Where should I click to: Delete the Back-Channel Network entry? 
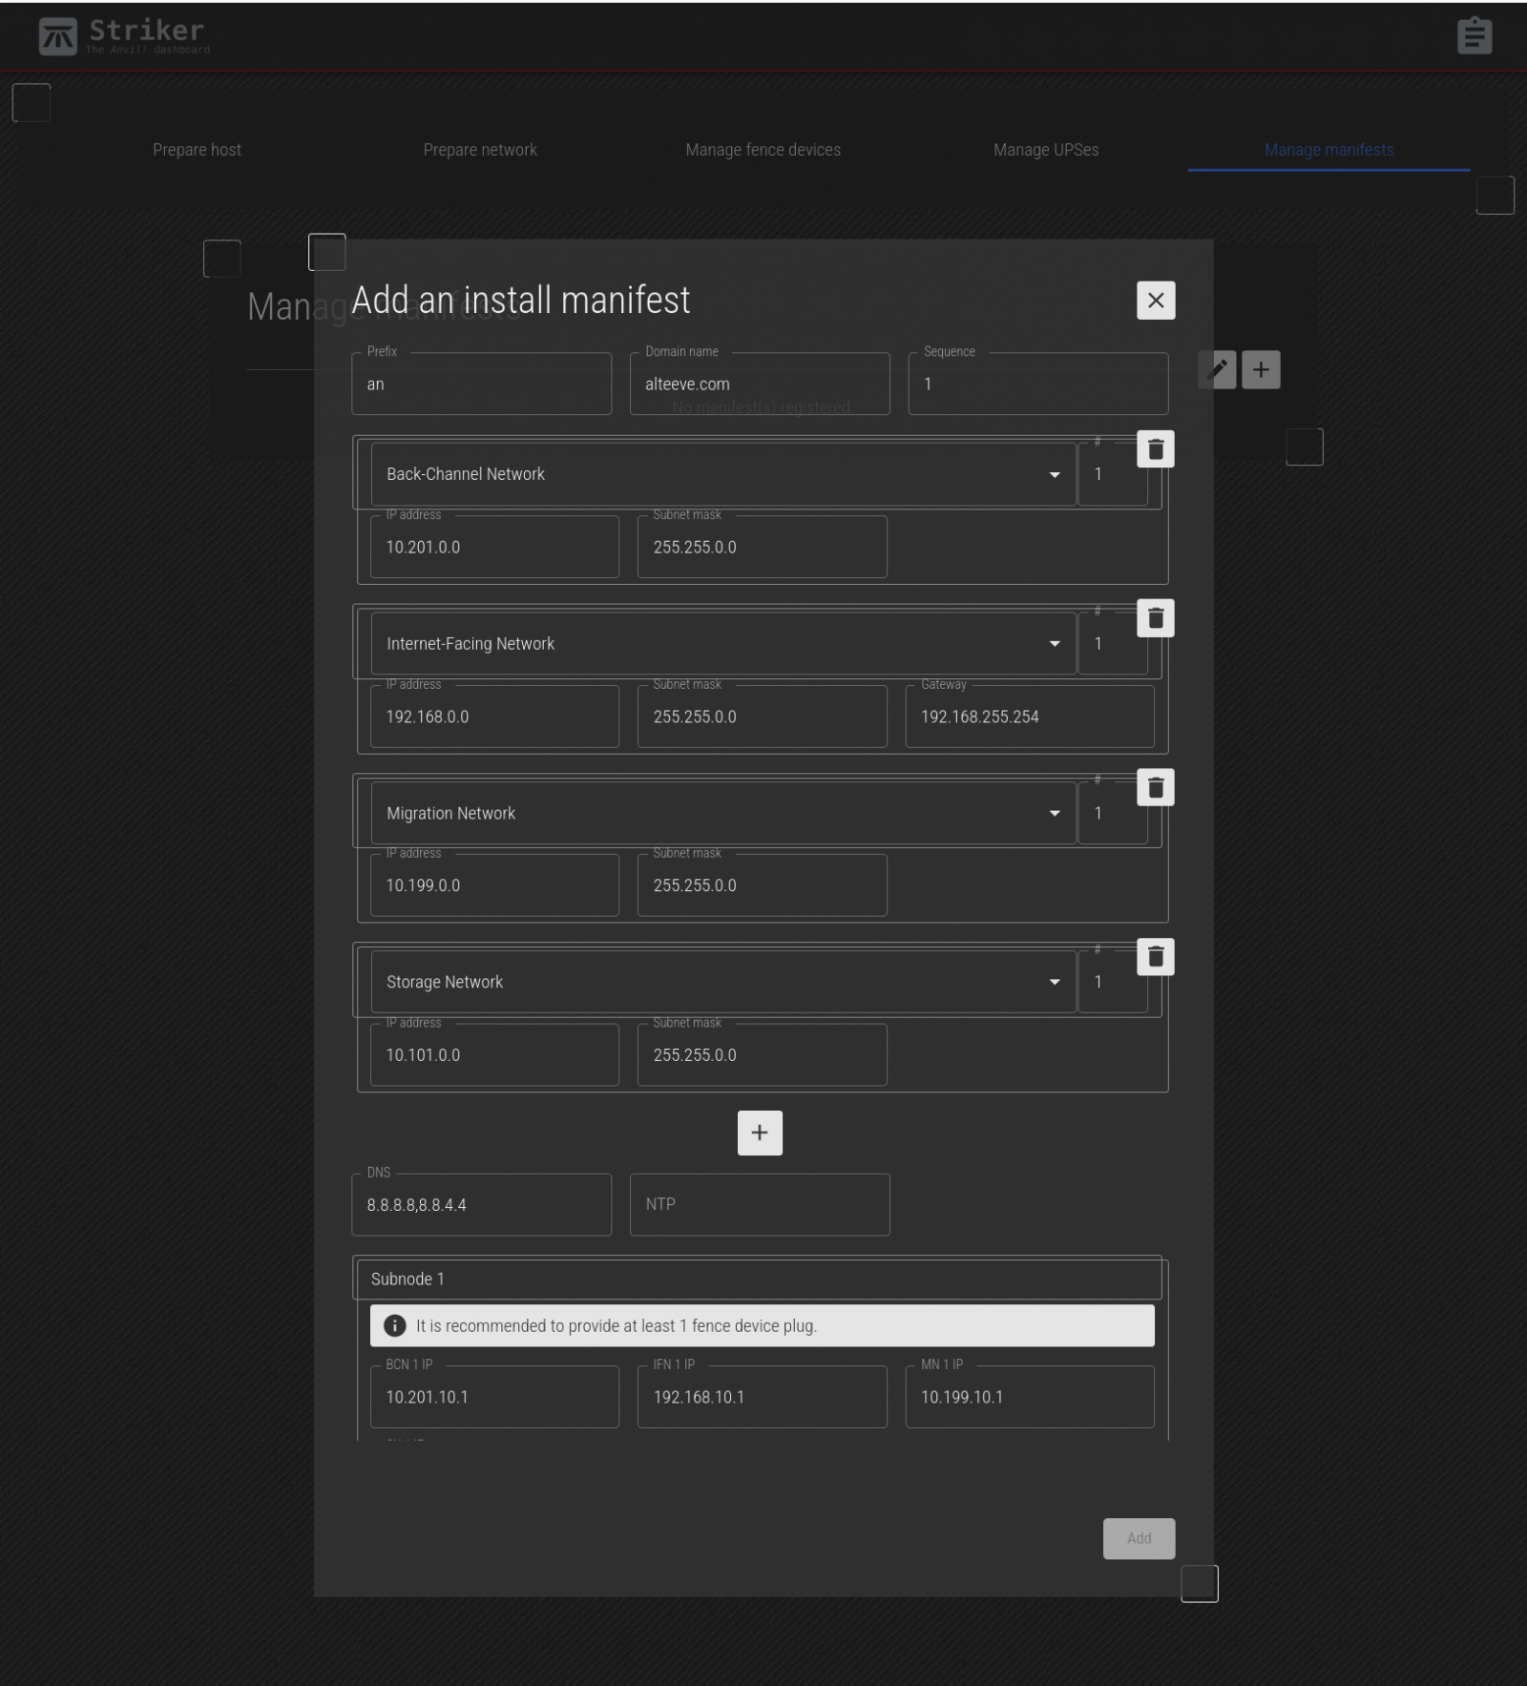[x=1155, y=449]
